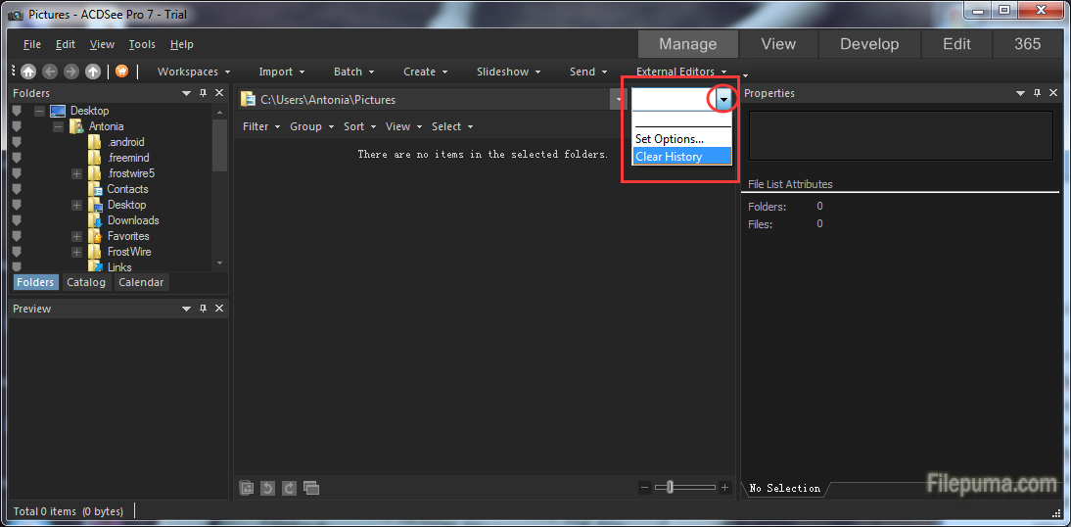Select Clear History from the dropdown list

[669, 157]
